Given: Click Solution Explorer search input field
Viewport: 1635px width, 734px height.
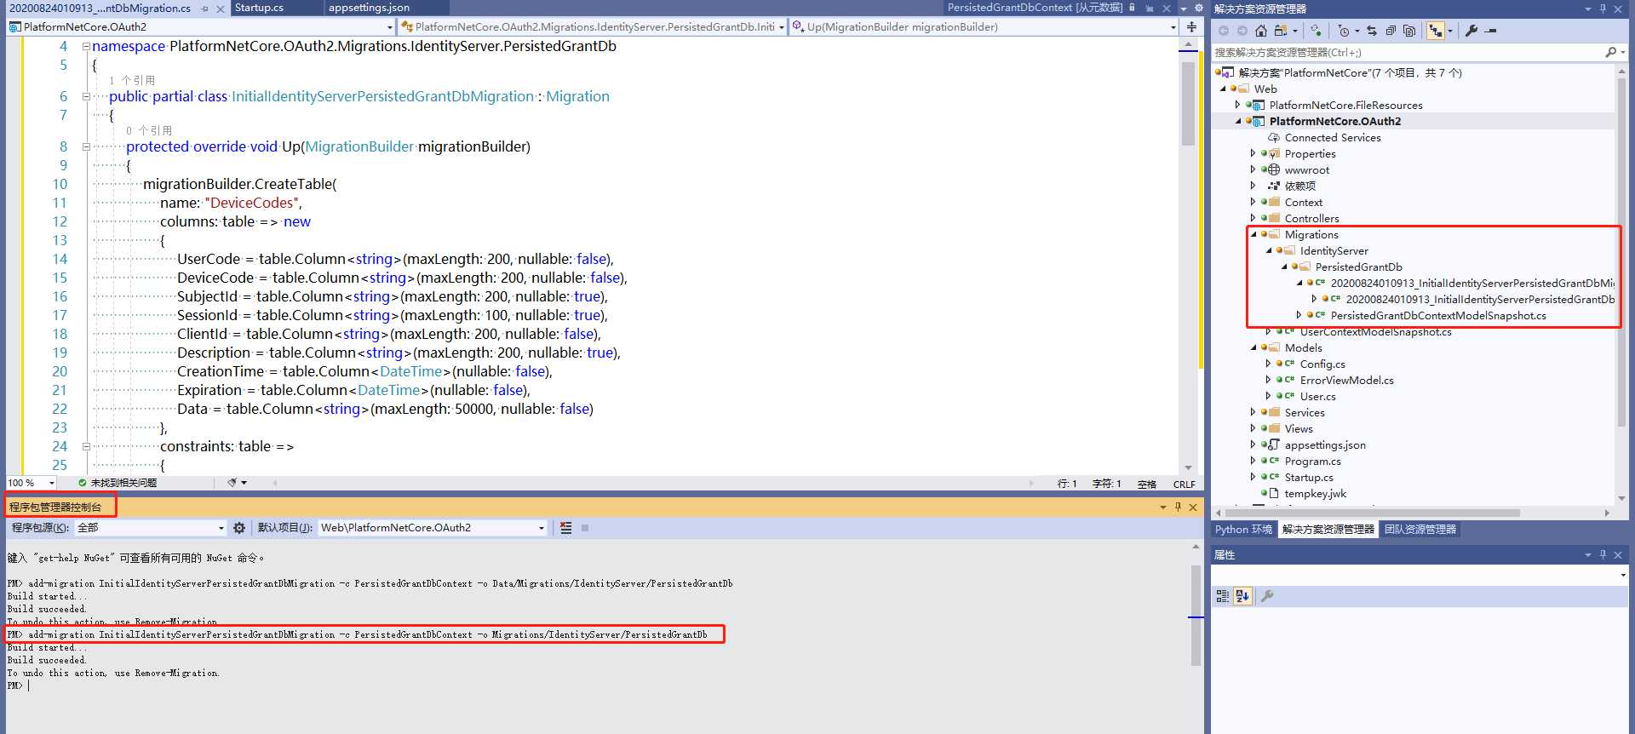Looking at the screenshot, I should [x=1405, y=53].
